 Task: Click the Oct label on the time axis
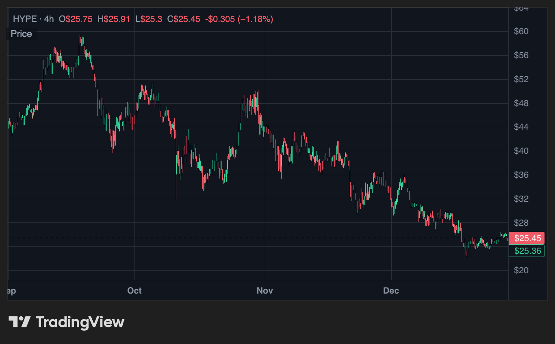pyautogui.click(x=134, y=291)
